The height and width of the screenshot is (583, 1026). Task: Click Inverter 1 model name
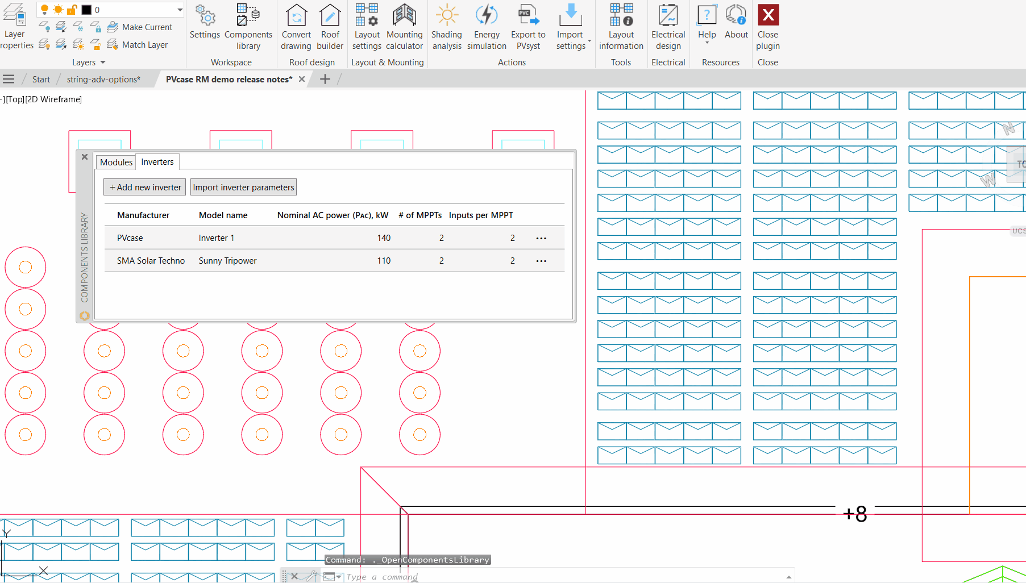216,238
